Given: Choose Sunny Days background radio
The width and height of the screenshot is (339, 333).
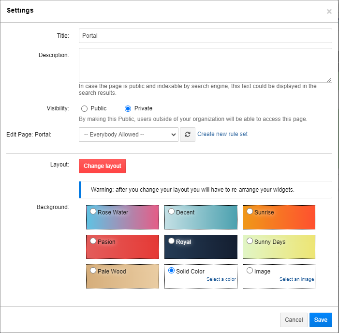Looking at the screenshot, I should (x=250, y=241).
